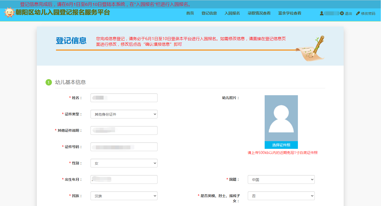Open the 登记信息 navigation item
381x206 pixels.
pyautogui.click(x=209, y=13)
